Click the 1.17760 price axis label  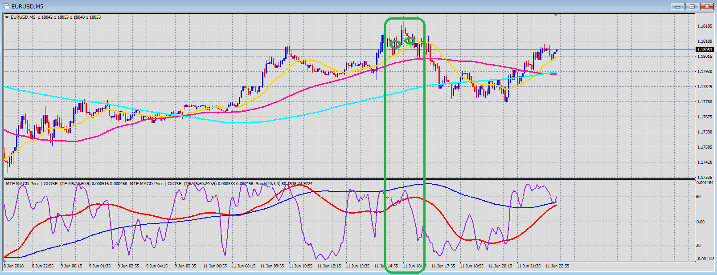pos(704,102)
